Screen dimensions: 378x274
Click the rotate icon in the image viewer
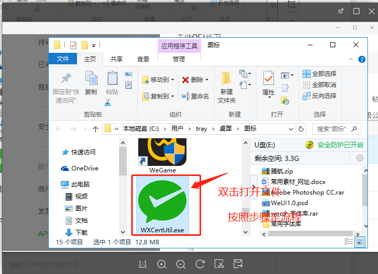(200, 264)
